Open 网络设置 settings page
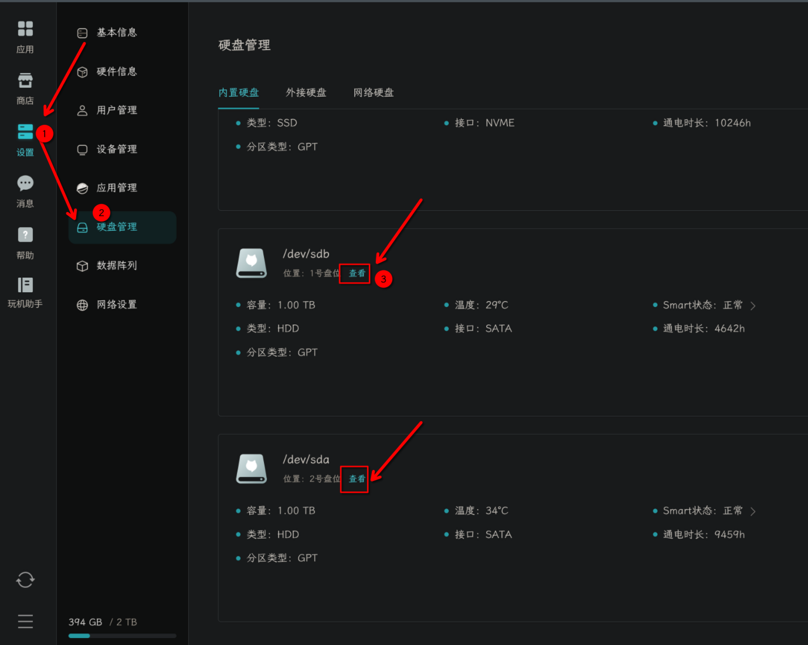This screenshot has width=808, height=645. pyautogui.click(x=117, y=305)
